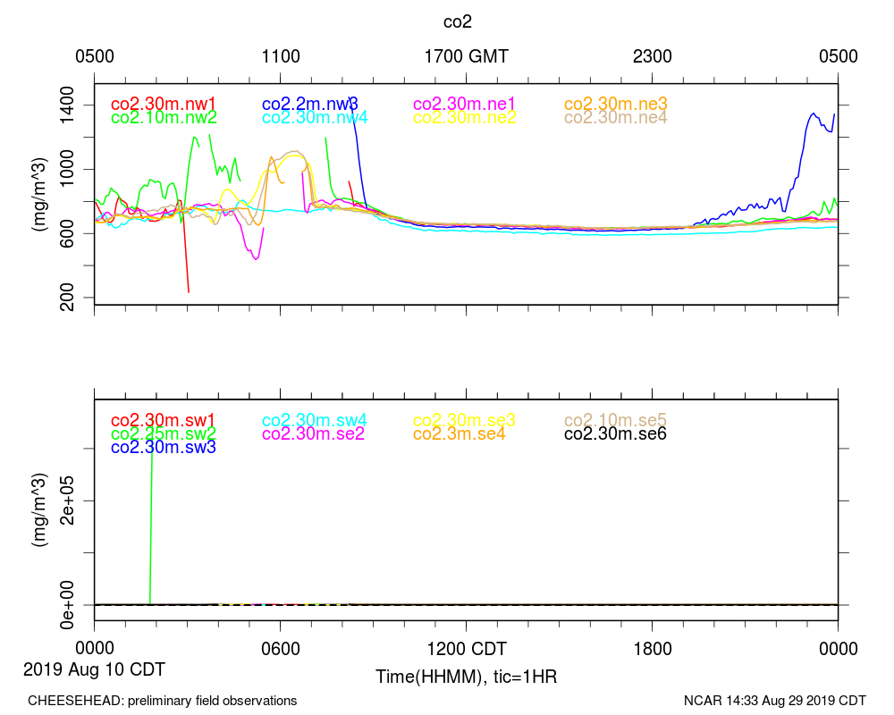894x715 pixels.
Task: Click the NCAR timestamp footer text
Action: pyautogui.click(x=775, y=701)
